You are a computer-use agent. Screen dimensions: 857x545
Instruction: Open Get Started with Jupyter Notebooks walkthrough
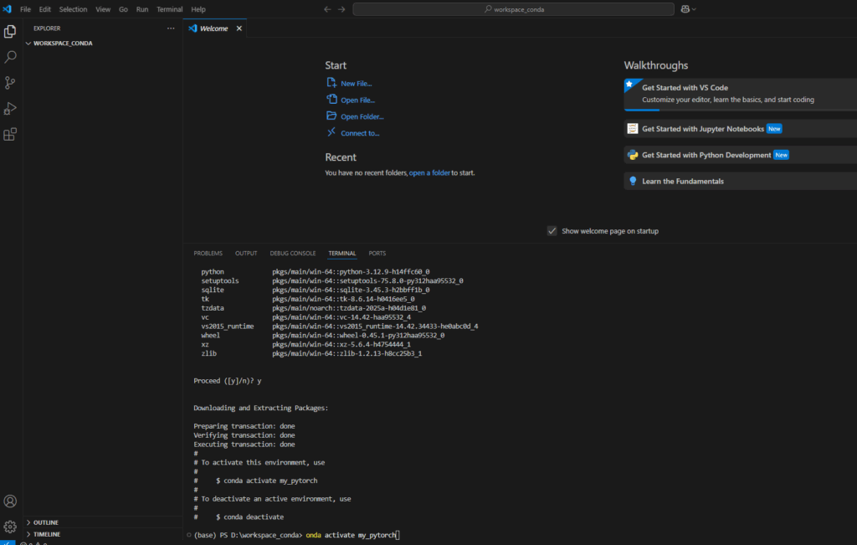click(x=741, y=128)
